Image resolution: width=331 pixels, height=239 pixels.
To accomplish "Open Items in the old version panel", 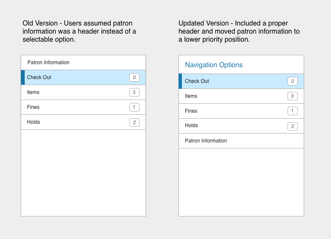I will [33, 92].
